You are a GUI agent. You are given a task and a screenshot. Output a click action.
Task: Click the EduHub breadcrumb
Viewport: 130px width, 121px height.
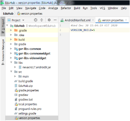click(x=8, y=14)
